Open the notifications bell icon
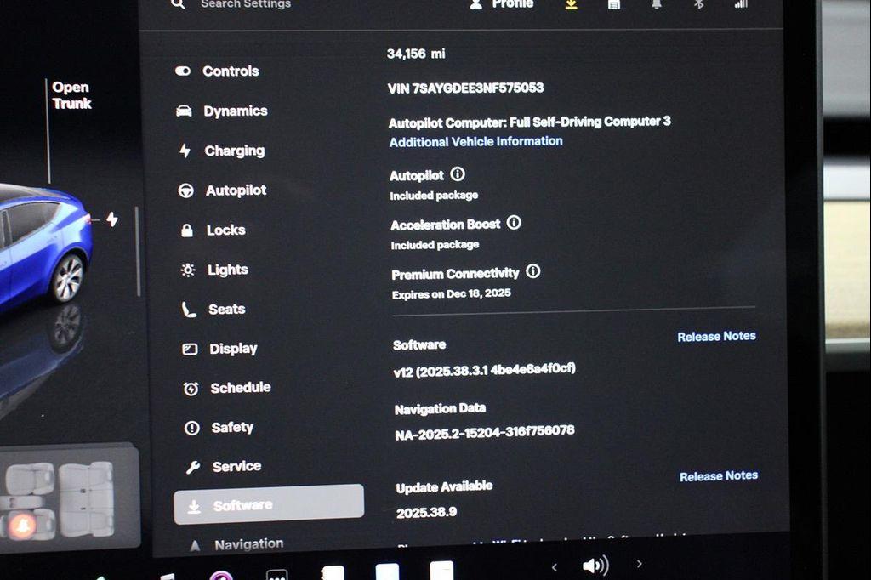 (657, 4)
